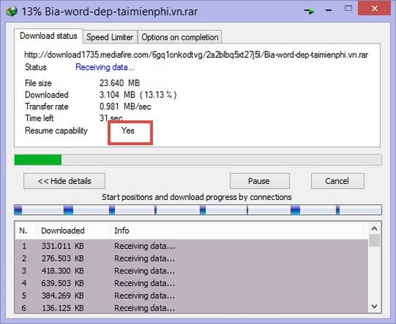Click the 'Start positions and download progress' caption
Viewport: 396px width, 324px height.
tap(196, 197)
